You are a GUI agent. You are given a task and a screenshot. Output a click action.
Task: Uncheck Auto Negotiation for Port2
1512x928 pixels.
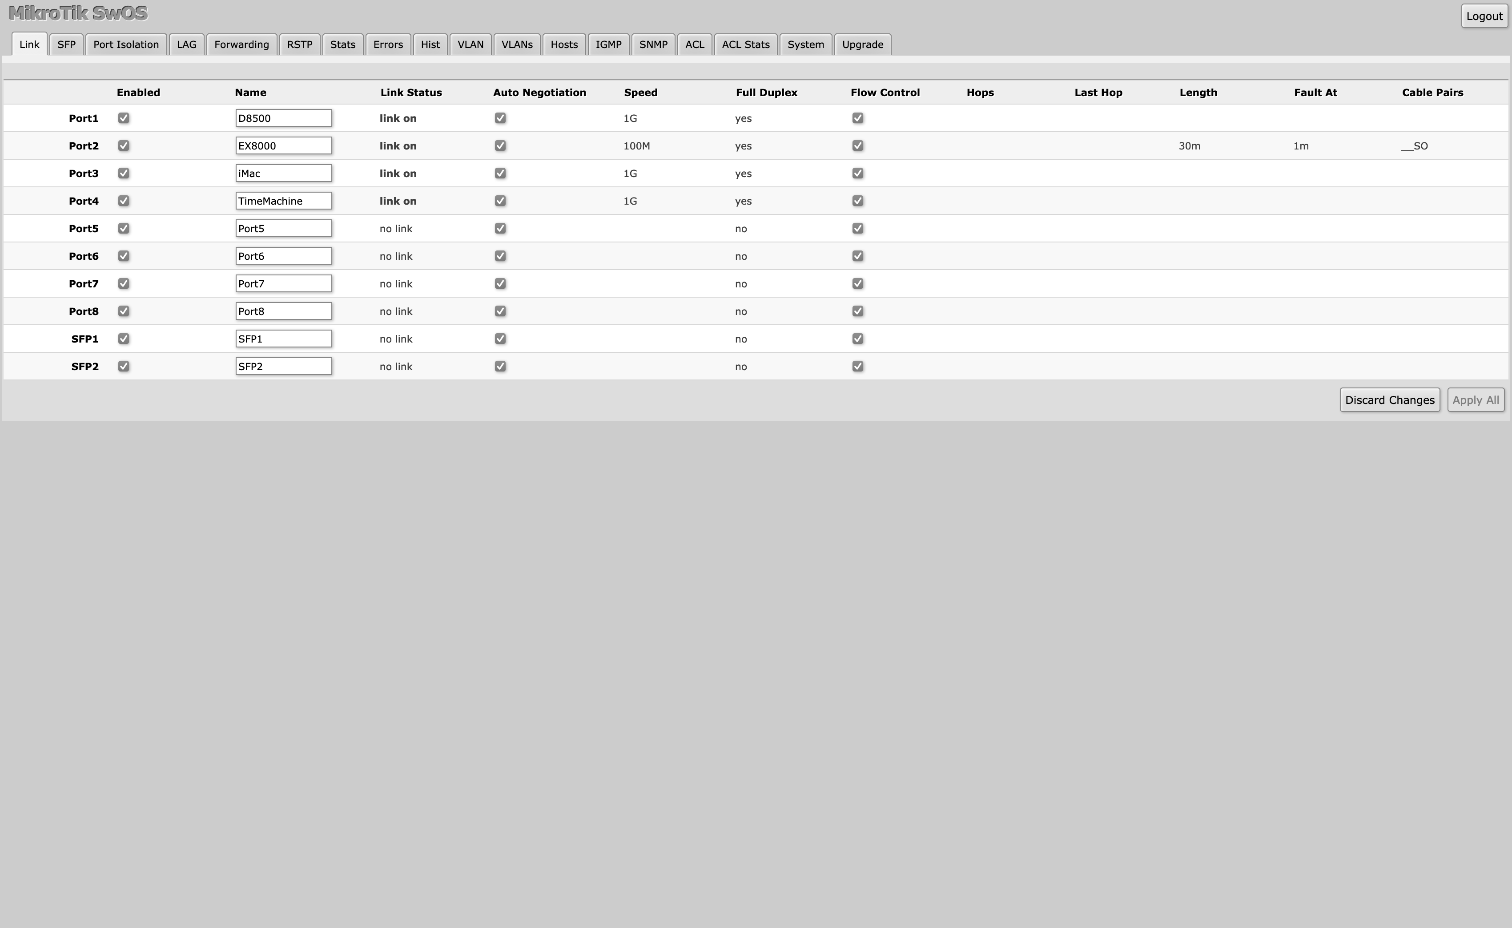(500, 145)
